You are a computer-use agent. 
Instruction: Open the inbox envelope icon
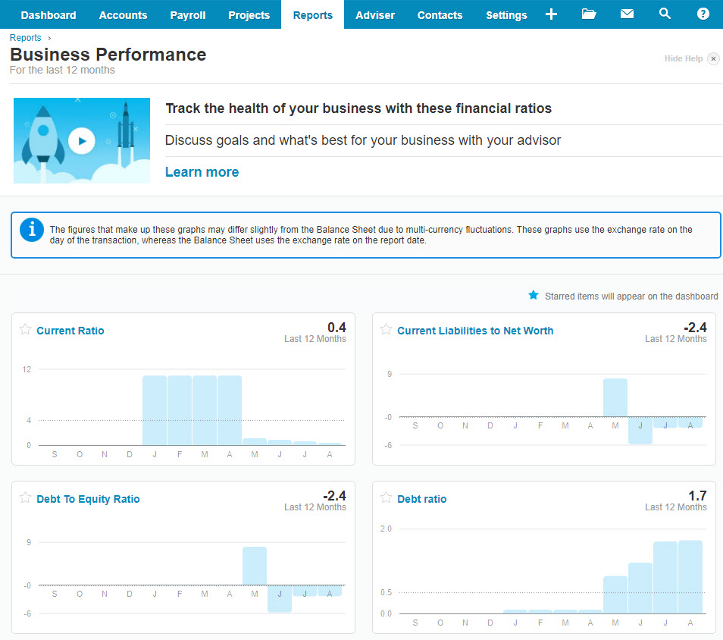pos(627,14)
